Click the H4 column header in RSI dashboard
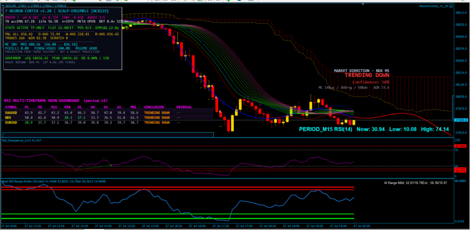The image size is (470, 230). 93,107
